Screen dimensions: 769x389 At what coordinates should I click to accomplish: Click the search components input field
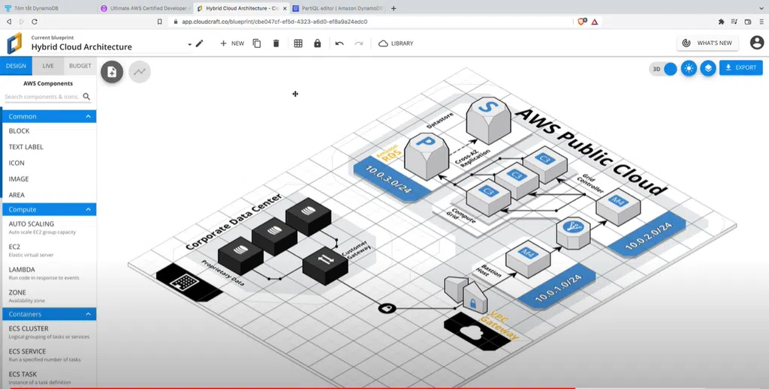click(x=42, y=97)
